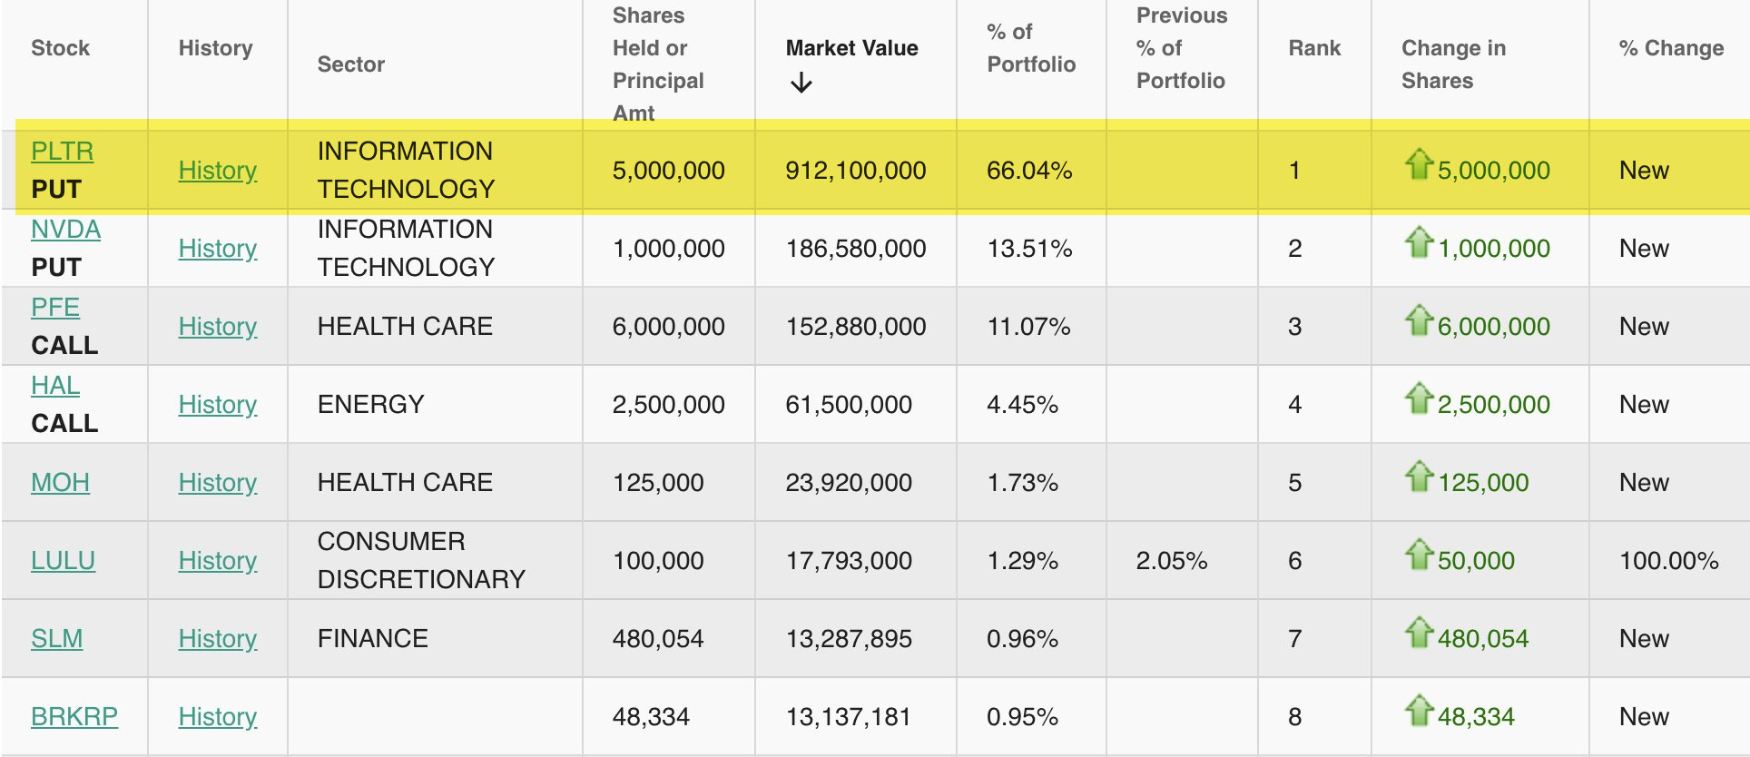Sort by Previous % of Portfolio header

pos(1182,48)
